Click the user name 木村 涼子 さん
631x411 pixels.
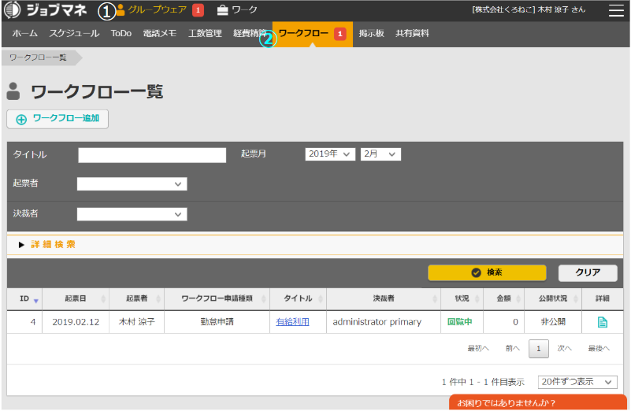coord(562,9)
